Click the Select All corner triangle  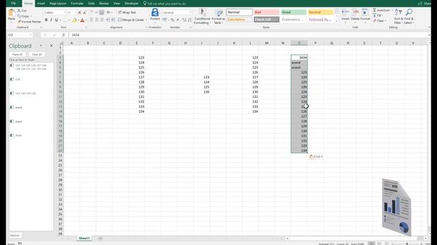coord(61,43)
